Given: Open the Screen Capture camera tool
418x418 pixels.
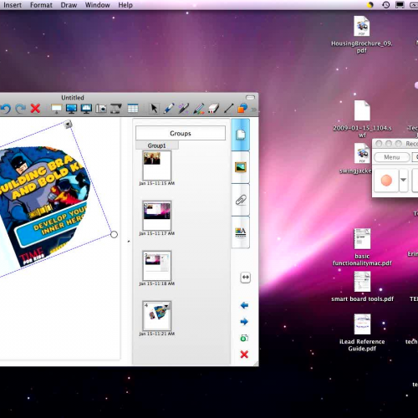Looking at the screenshot, I should click(101, 109).
